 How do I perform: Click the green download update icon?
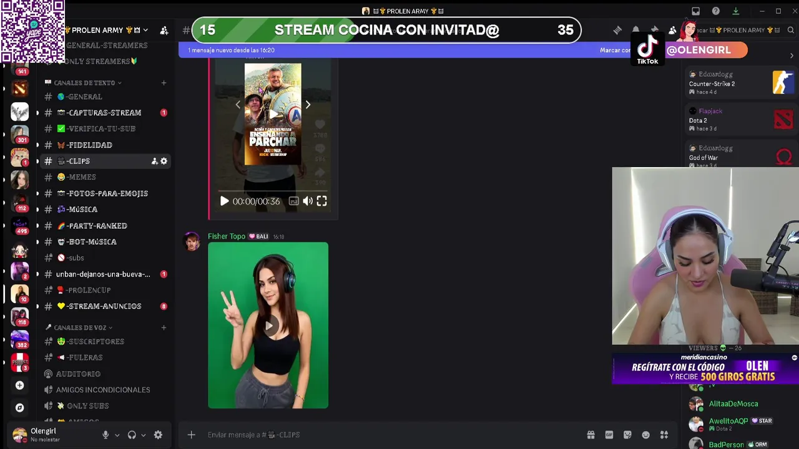point(735,11)
